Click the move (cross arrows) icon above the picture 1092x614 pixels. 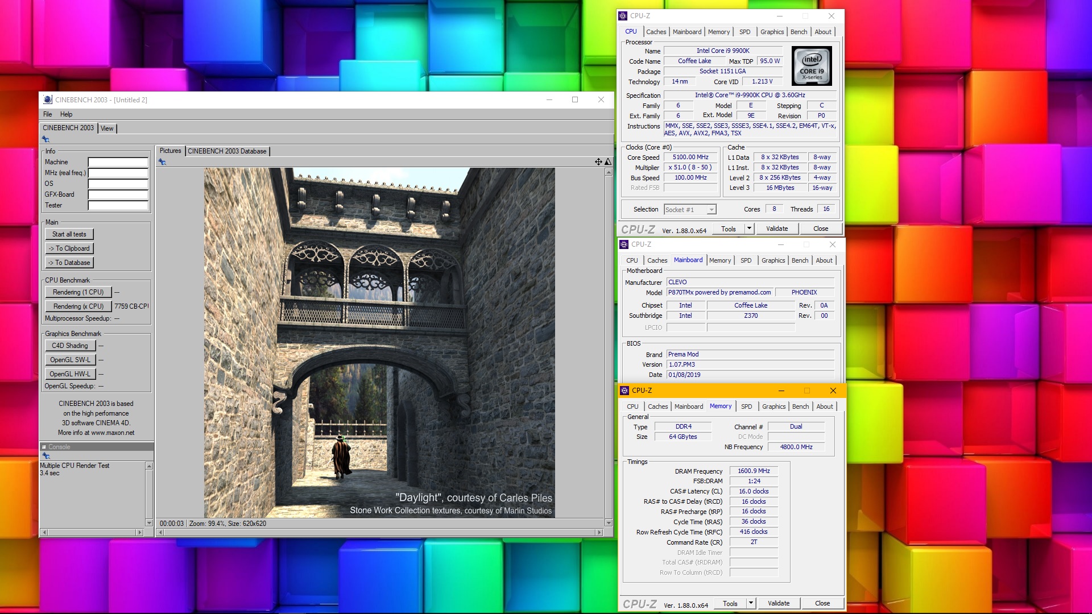[598, 162]
